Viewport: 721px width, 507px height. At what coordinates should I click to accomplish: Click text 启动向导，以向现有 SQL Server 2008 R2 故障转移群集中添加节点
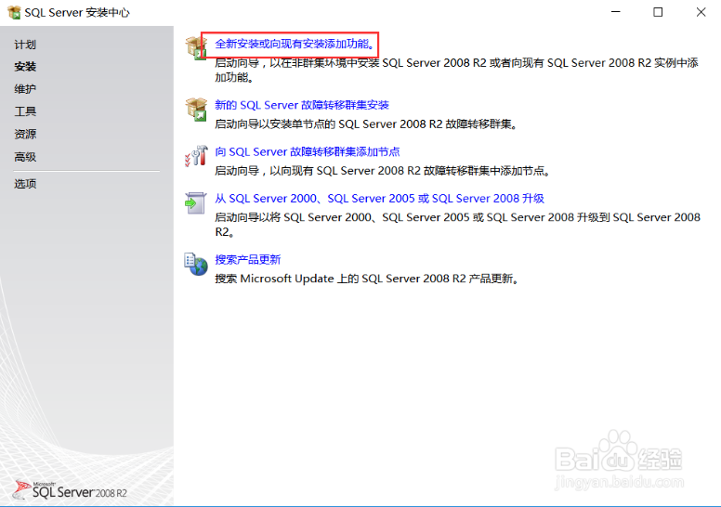[383, 171]
